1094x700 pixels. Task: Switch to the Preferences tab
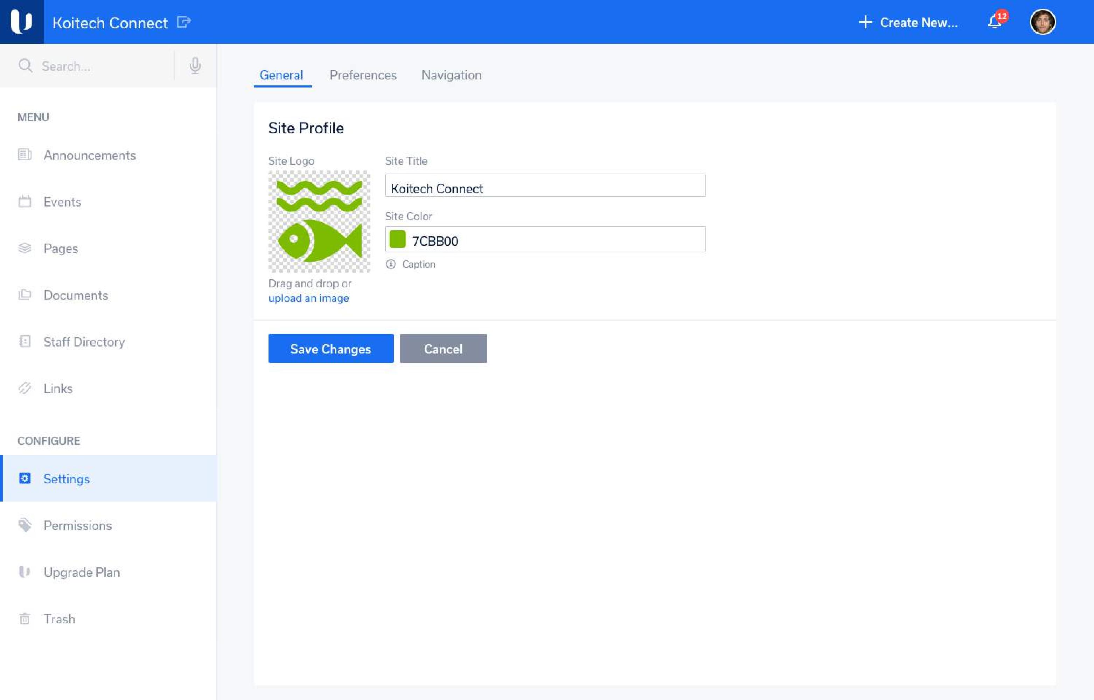pyautogui.click(x=363, y=75)
